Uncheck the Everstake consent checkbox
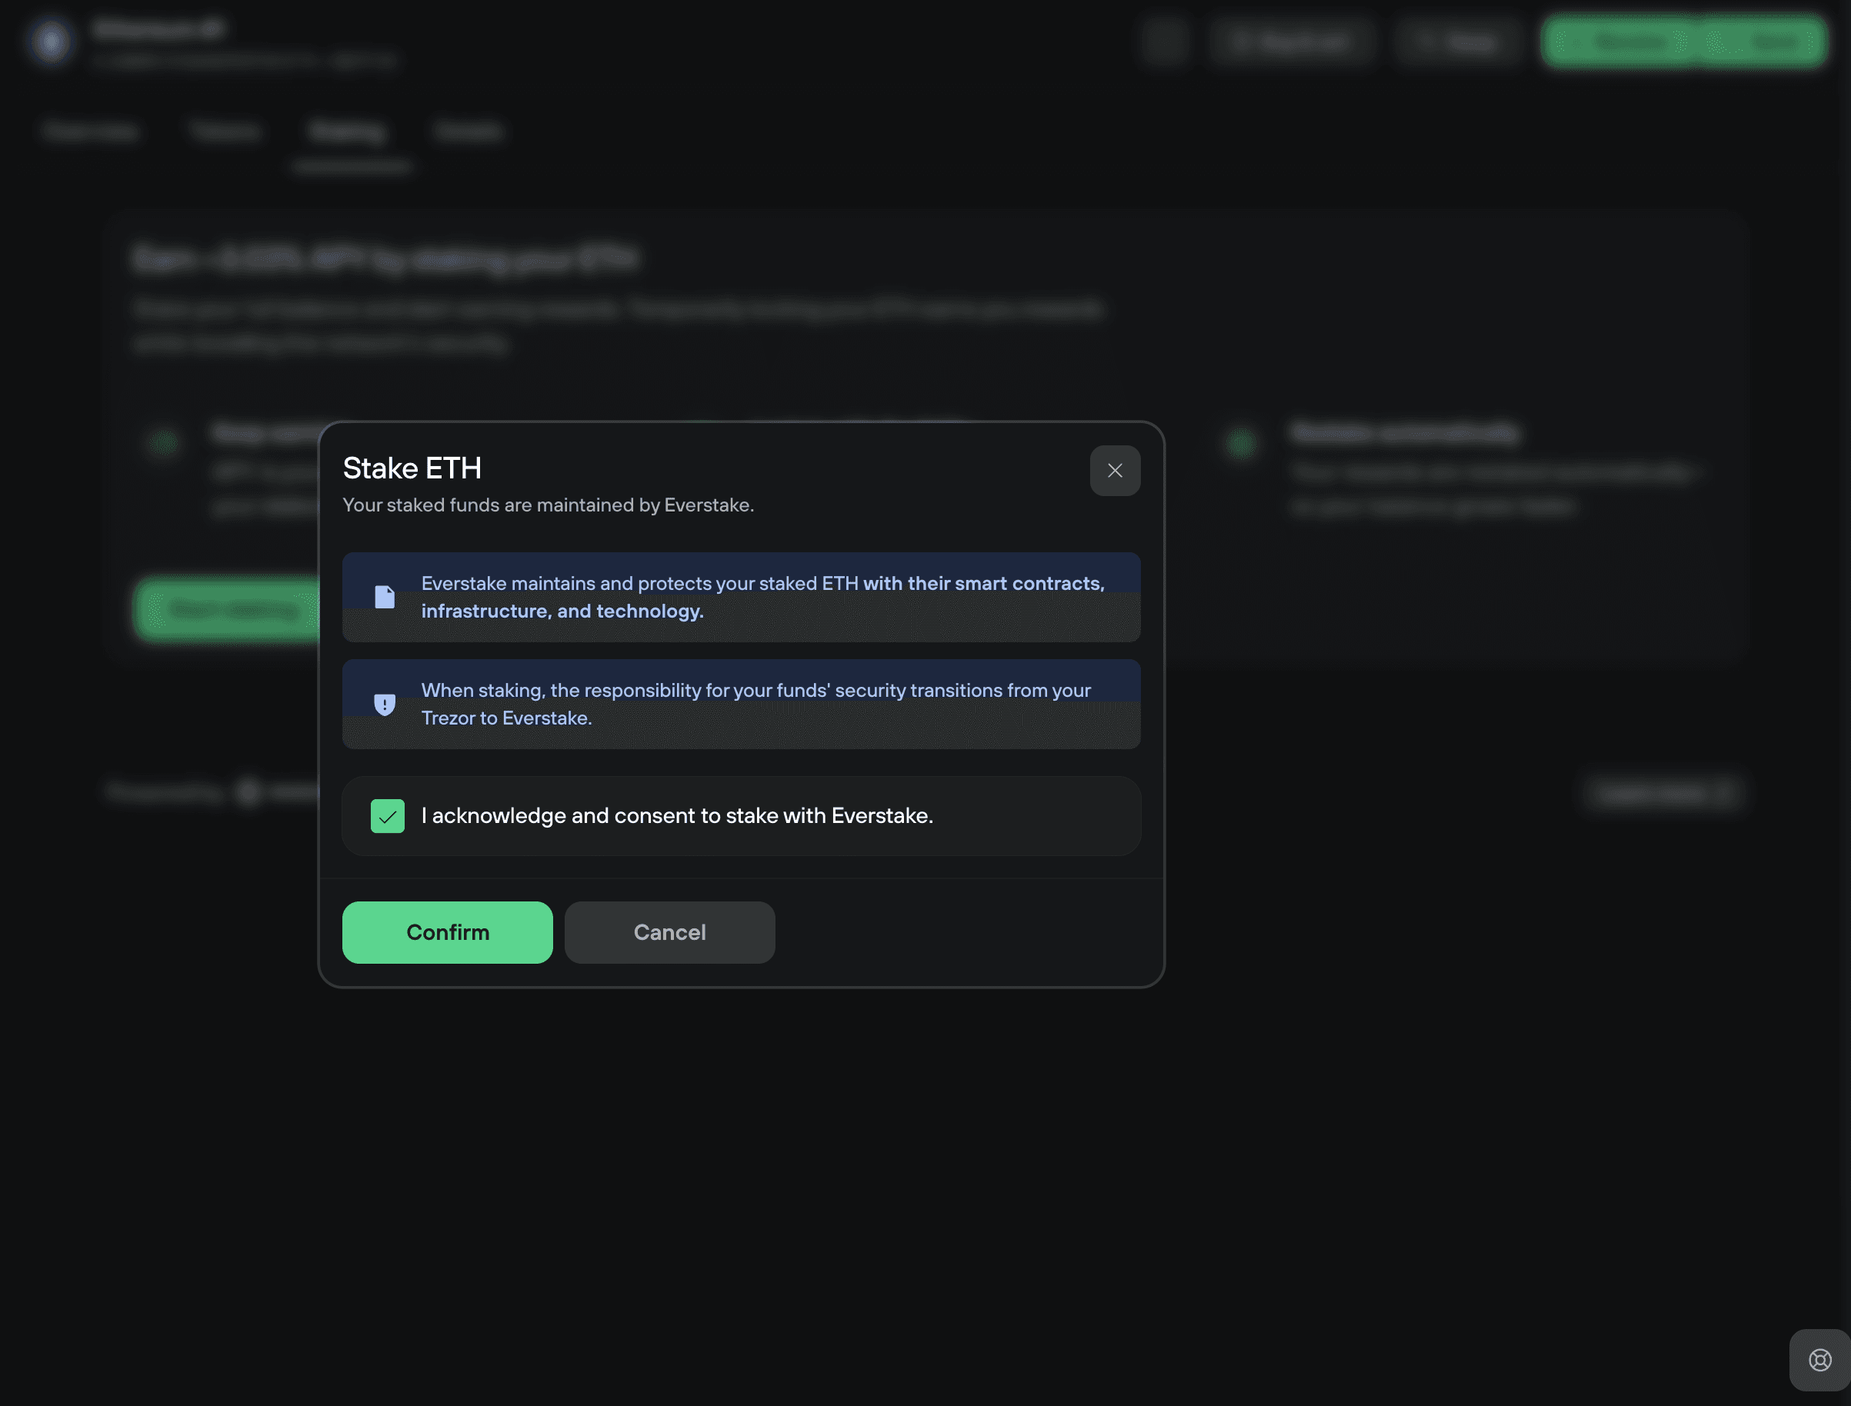This screenshot has height=1406, width=1851. [x=388, y=816]
